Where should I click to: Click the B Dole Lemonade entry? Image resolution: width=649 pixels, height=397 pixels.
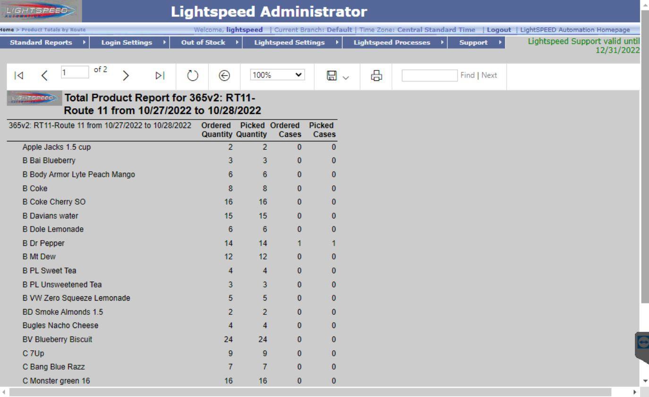coord(53,230)
